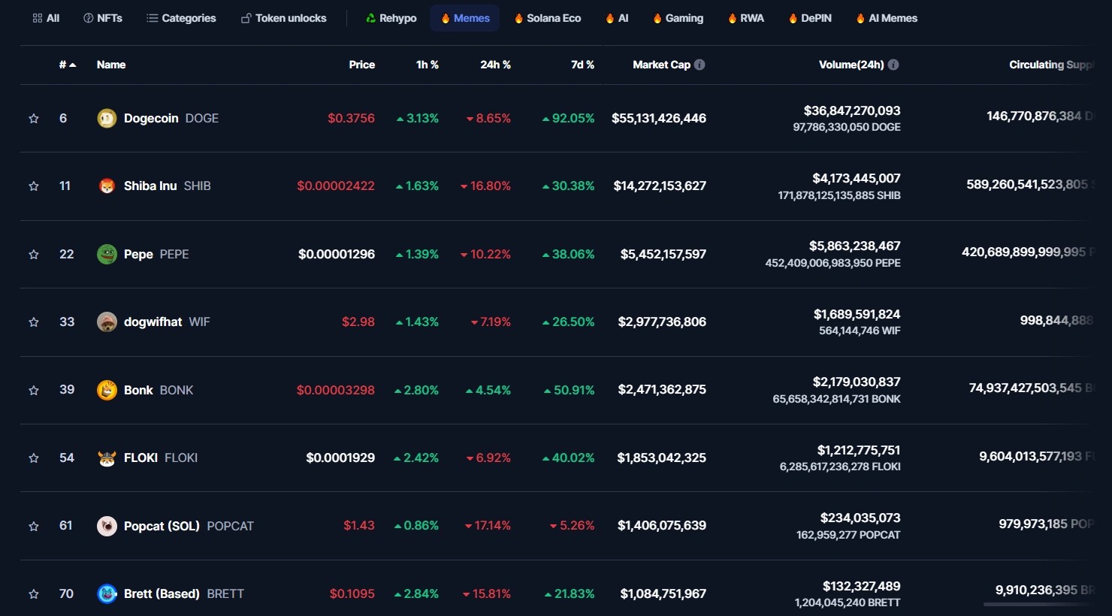The height and width of the screenshot is (616, 1112).
Task: Click the Pepe frog logo icon
Action: click(107, 255)
